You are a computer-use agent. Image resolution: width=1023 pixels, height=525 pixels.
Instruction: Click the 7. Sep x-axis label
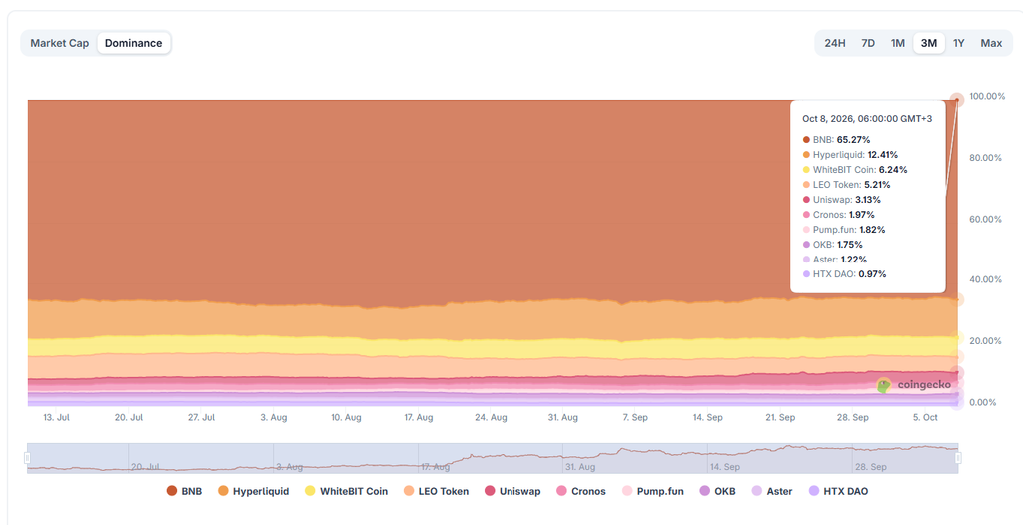tap(635, 418)
